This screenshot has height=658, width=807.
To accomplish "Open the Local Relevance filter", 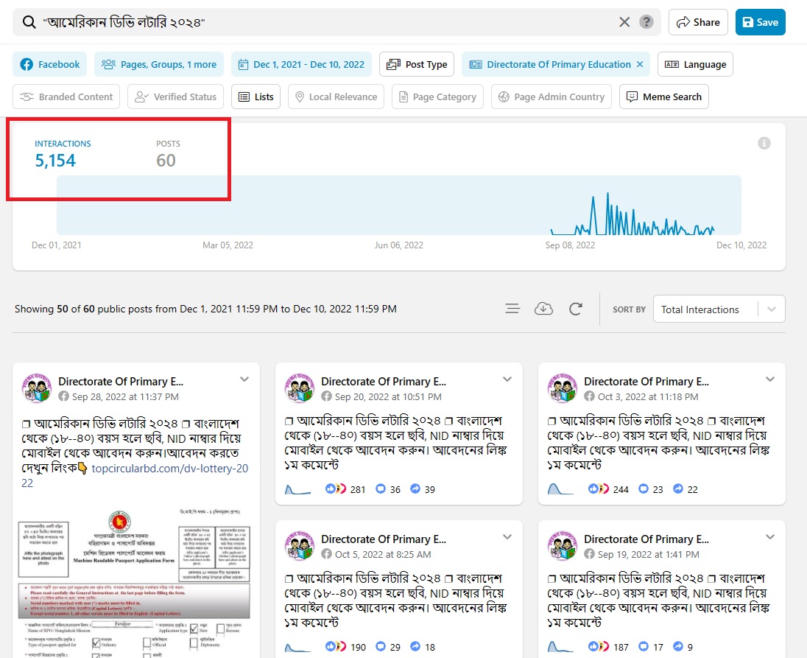I will pos(336,97).
